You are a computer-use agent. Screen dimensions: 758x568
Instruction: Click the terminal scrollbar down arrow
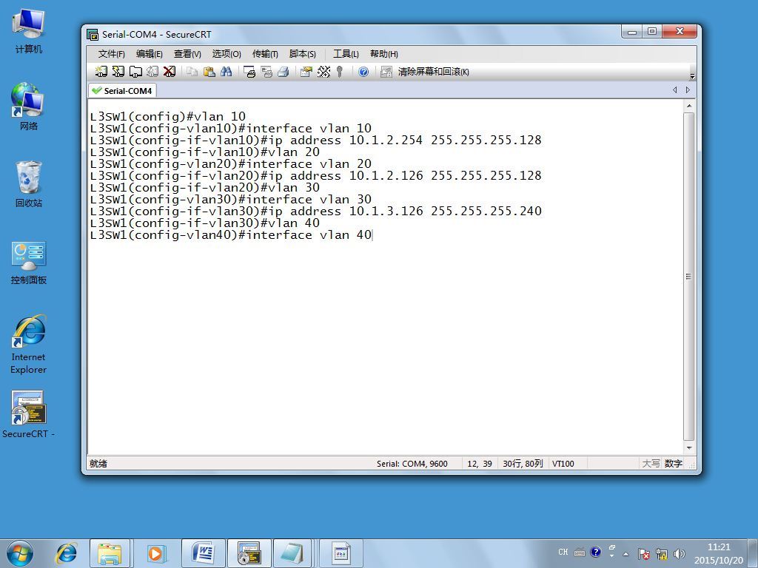tap(689, 447)
